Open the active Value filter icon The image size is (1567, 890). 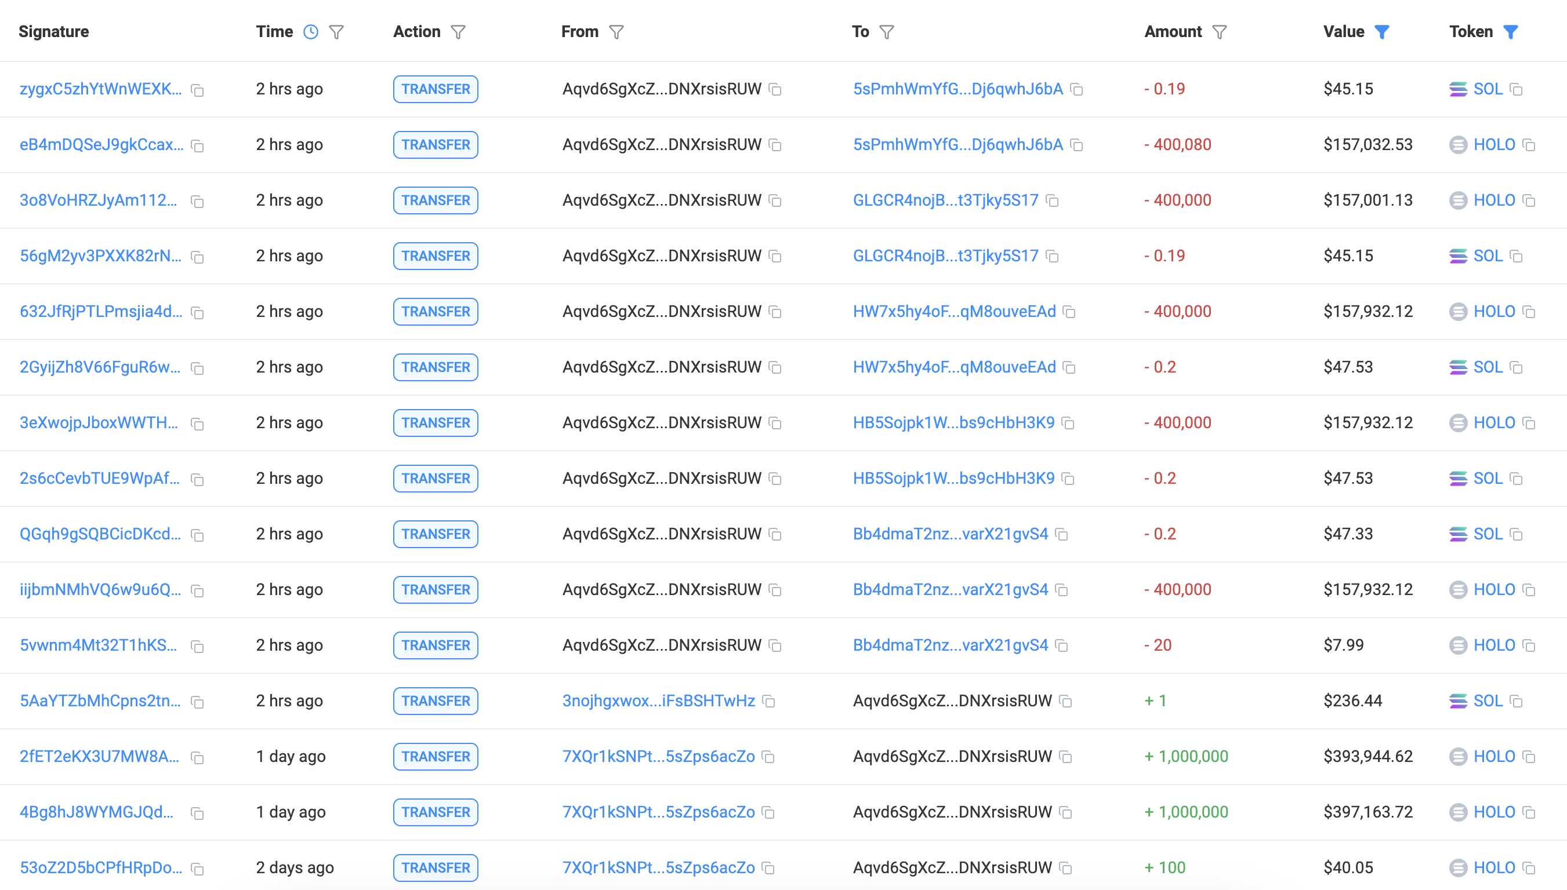1381,32
